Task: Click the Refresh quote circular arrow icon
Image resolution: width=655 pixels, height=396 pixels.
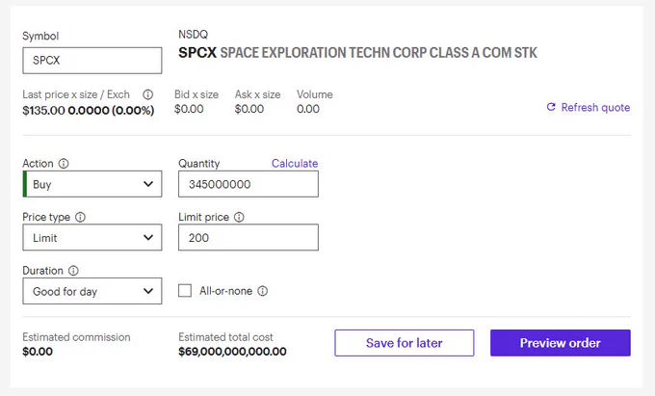Action: pyautogui.click(x=551, y=107)
